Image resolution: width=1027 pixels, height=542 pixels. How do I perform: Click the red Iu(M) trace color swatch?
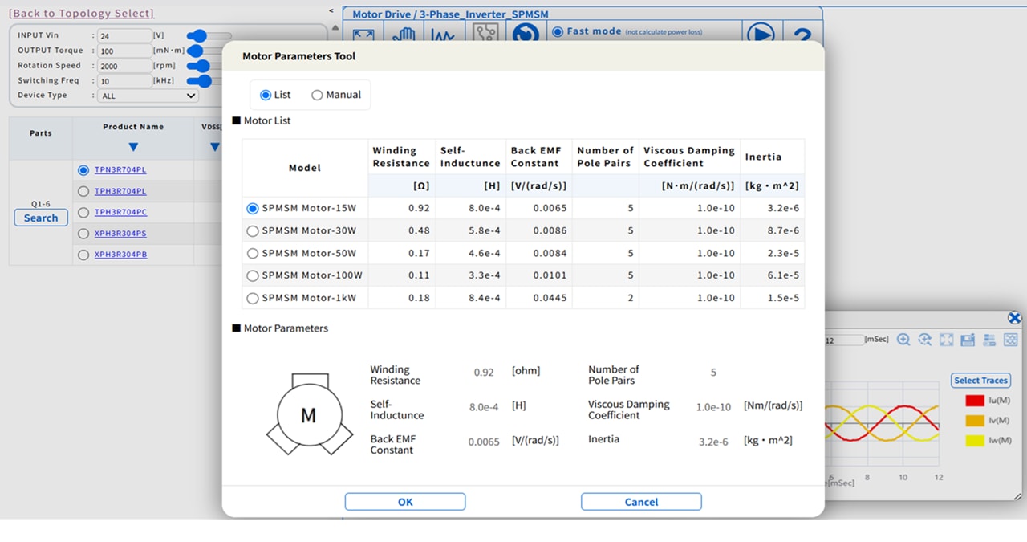click(975, 400)
